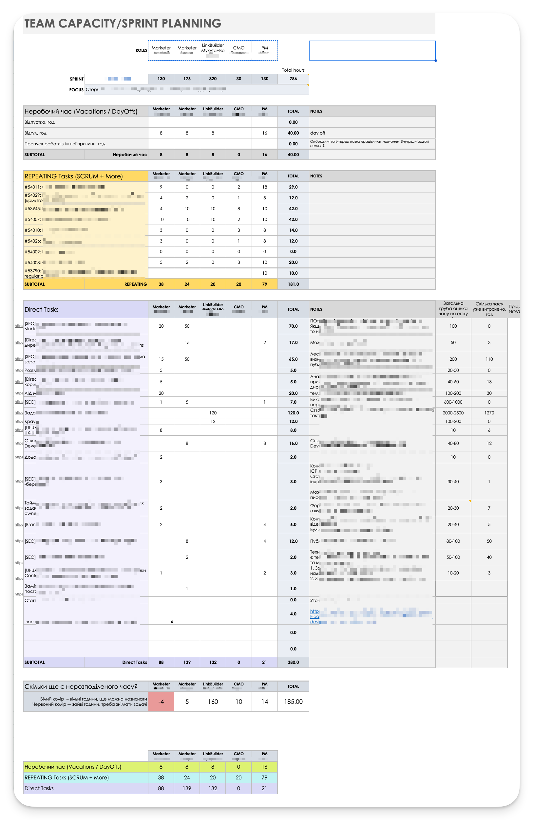The image size is (533, 820).
Task: Select task #54008 row label
Action: click(x=86, y=263)
